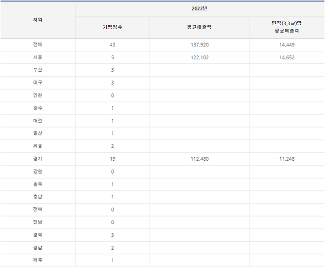Click the 경기 region label
Screen dimensions: 325x268
[38, 159]
